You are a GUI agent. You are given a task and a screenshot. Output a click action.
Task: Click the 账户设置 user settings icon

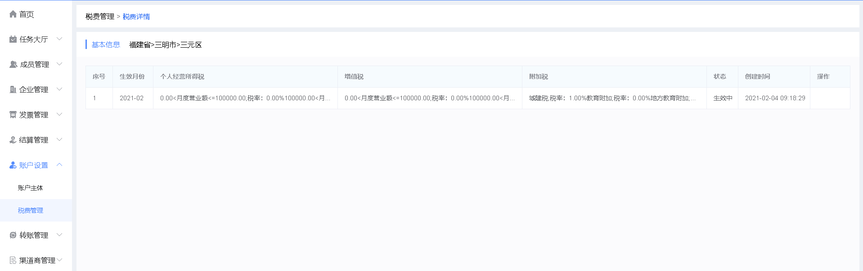[x=13, y=165]
